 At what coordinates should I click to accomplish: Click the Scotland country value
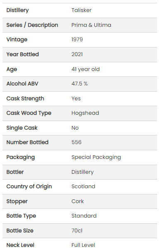(x=83, y=187)
